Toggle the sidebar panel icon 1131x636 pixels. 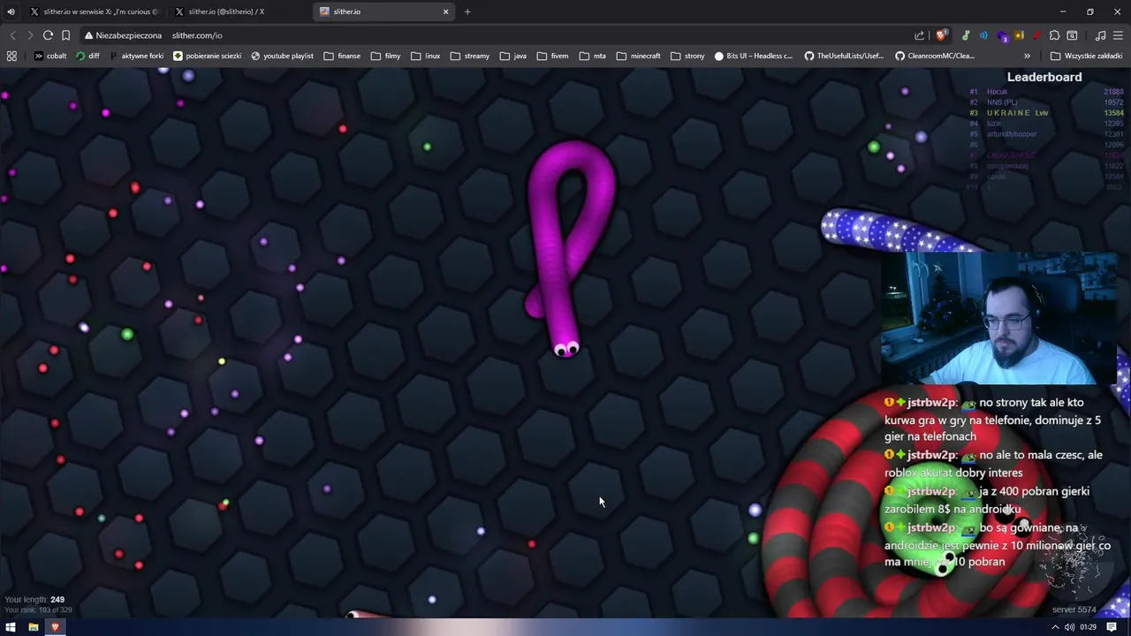(1072, 35)
